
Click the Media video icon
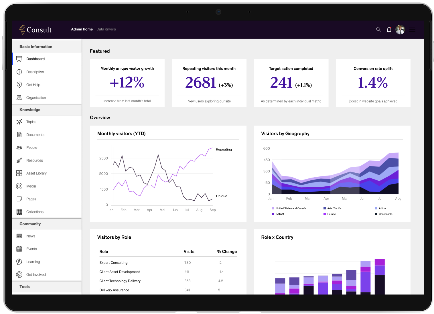19,186
